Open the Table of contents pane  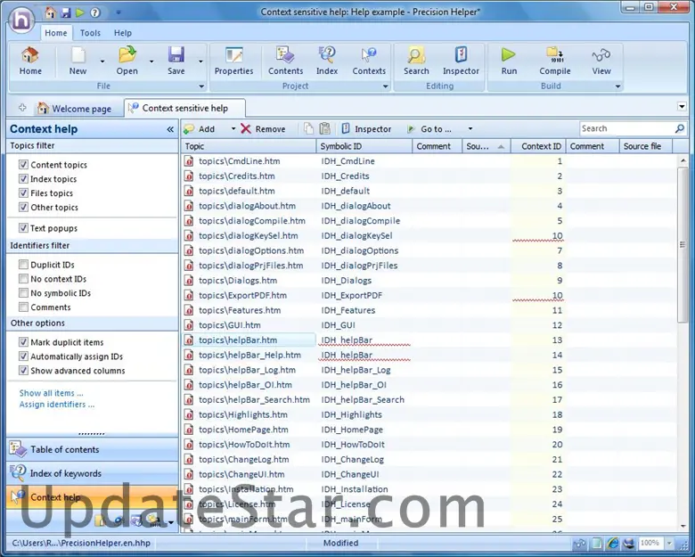tap(92, 449)
